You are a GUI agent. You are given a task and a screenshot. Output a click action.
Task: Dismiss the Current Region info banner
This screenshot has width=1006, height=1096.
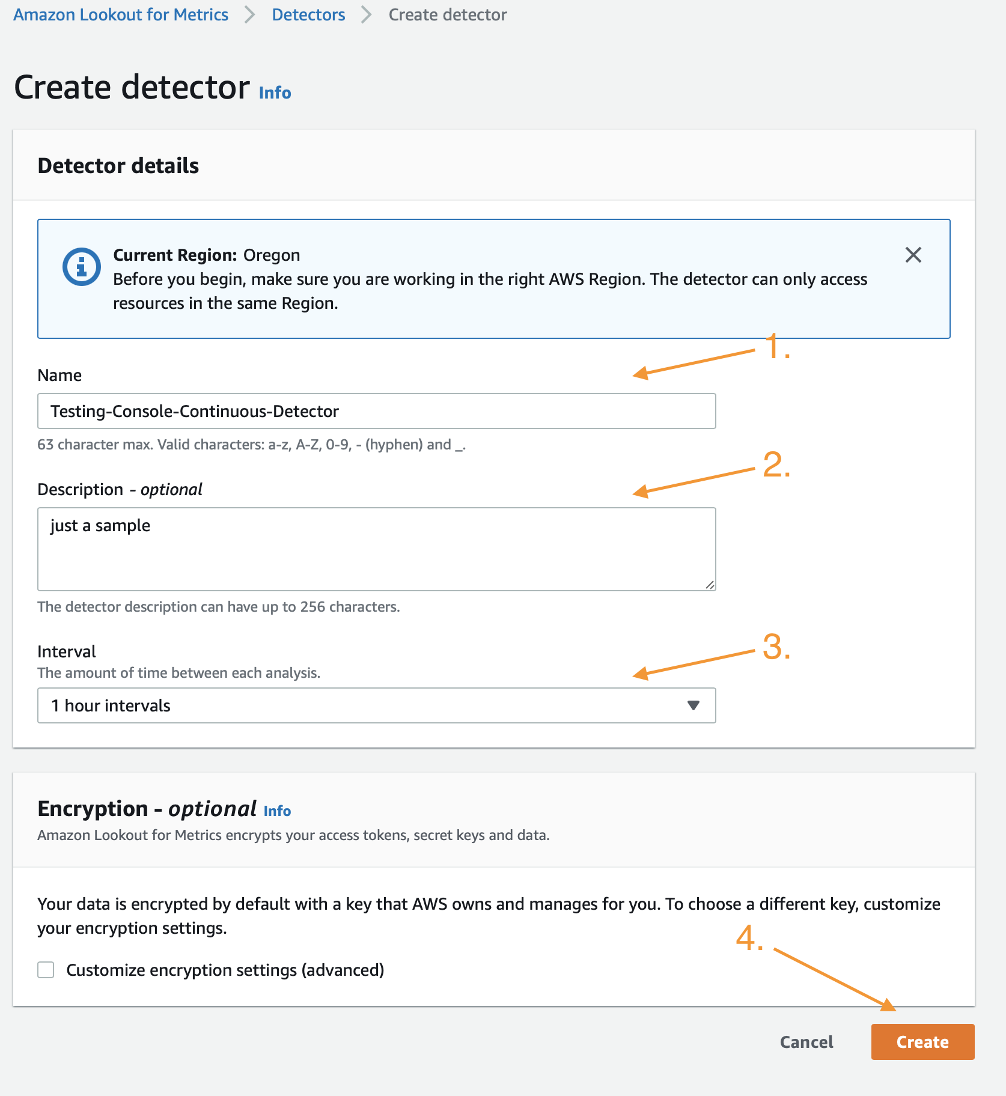(913, 255)
